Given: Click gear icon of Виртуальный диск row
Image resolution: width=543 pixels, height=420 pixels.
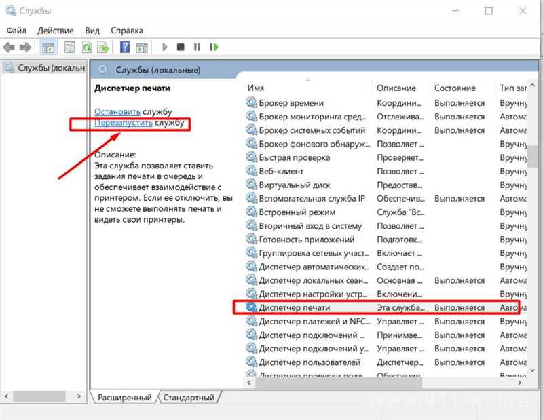Looking at the screenshot, I should [x=251, y=185].
